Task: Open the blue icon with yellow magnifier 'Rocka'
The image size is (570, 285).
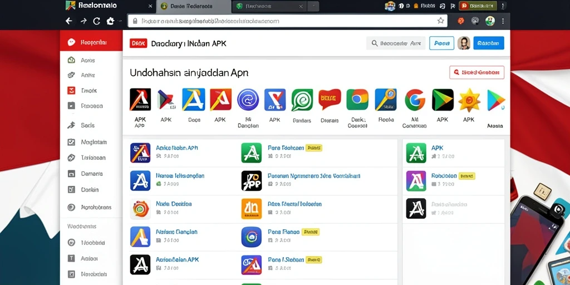Action: click(x=386, y=100)
